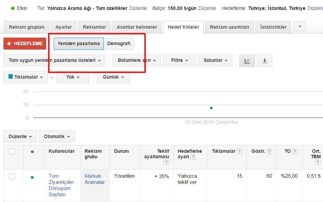323x202 pixels.
Task: Open the Reklam uzantıları tab
Action: (230, 27)
